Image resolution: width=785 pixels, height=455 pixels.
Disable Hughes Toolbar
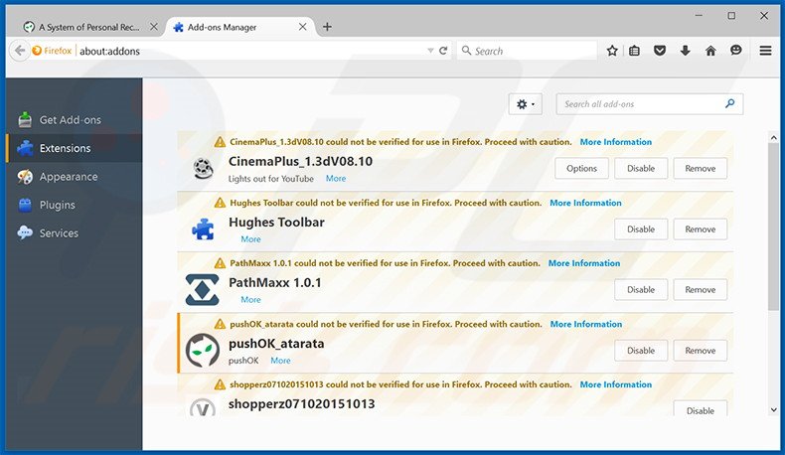click(641, 229)
